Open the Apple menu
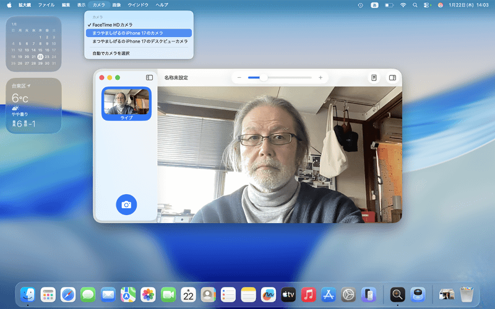The width and height of the screenshot is (495, 309). (9, 5)
